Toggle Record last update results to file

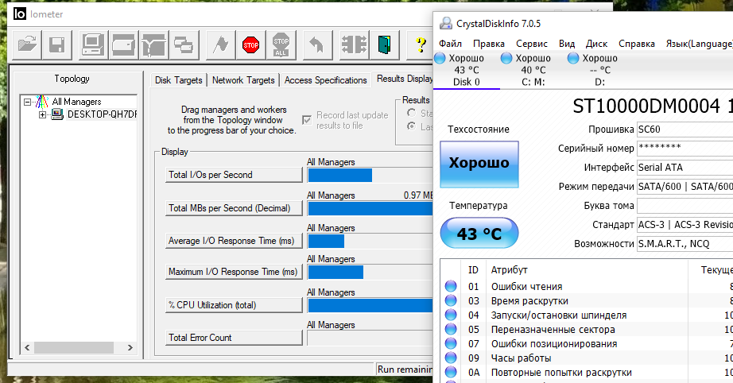coord(307,120)
